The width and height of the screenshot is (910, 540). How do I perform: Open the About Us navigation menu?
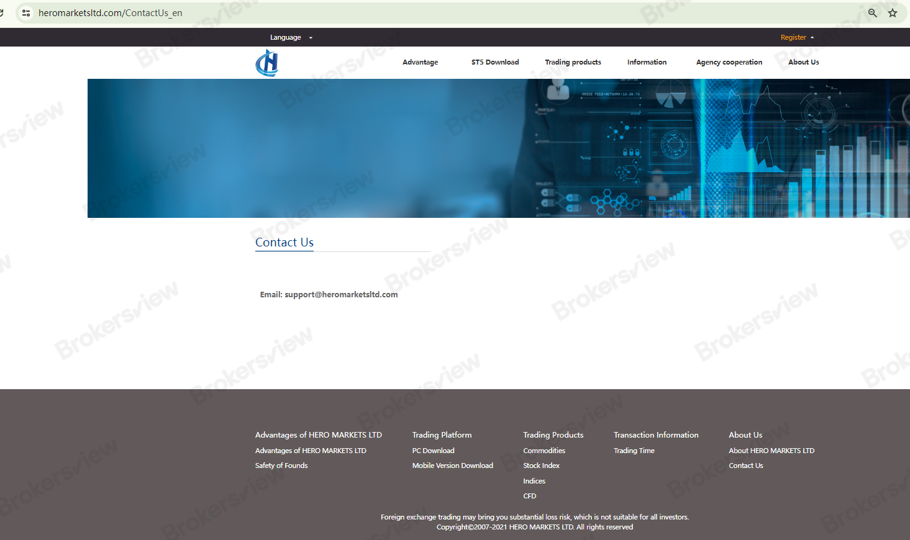pos(803,62)
